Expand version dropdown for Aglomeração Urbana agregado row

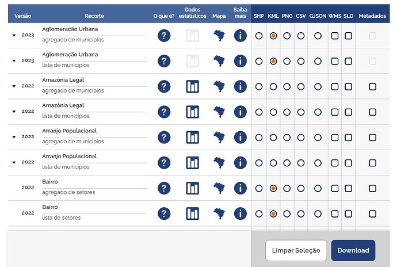coord(14,36)
